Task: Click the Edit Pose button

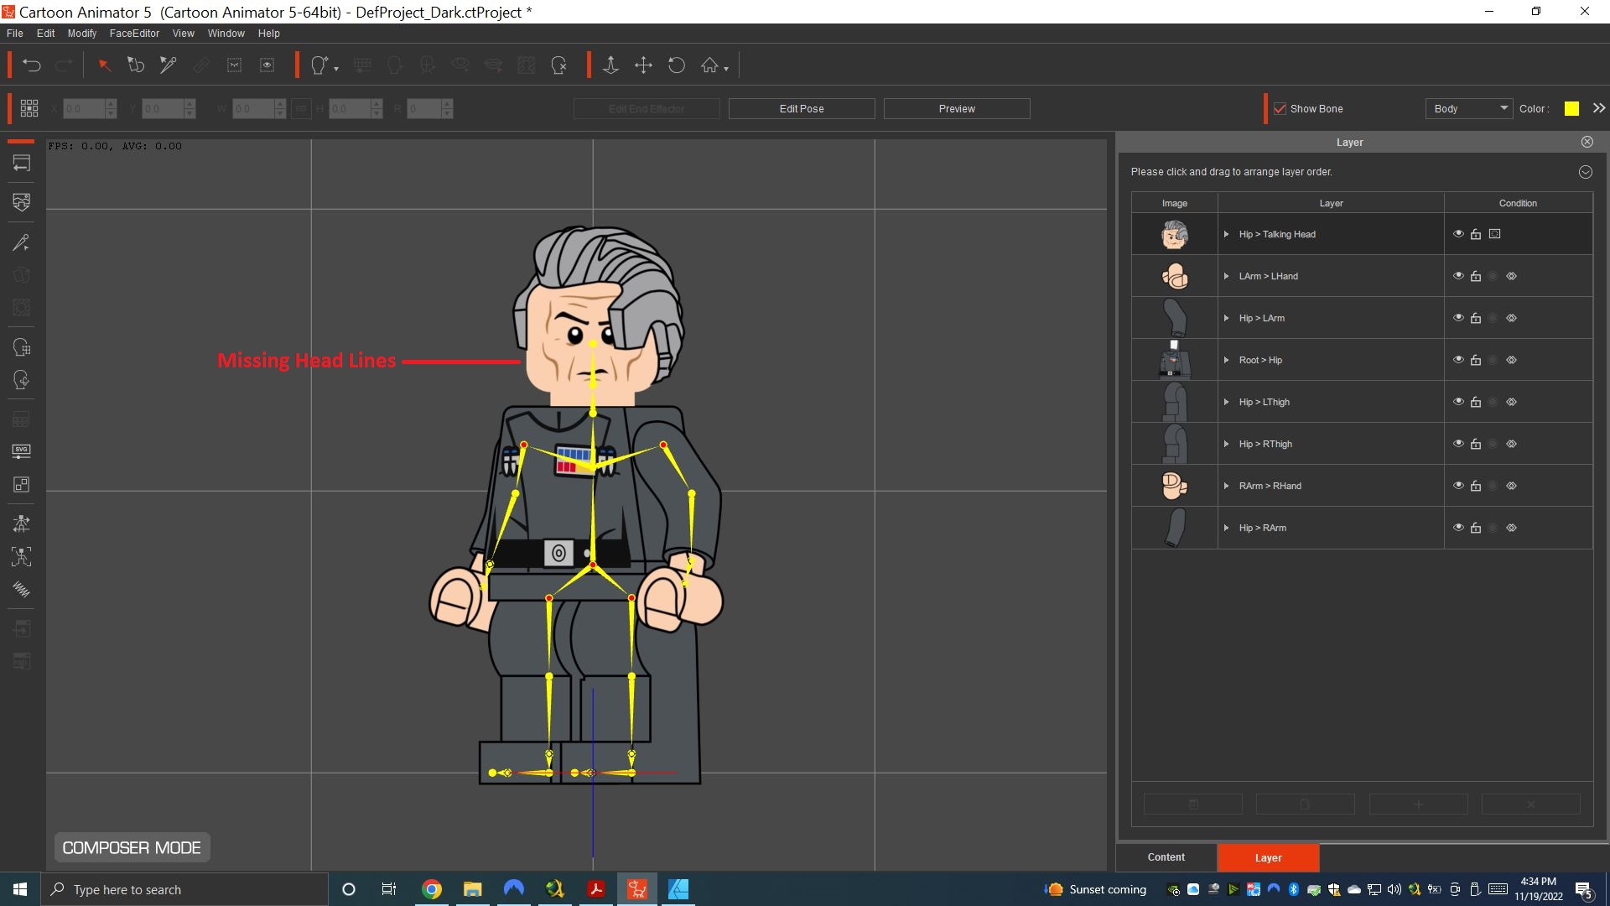Action: [x=802, y=108]
